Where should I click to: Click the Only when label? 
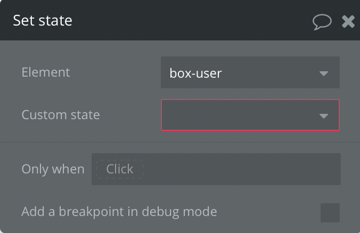(53, 169)
